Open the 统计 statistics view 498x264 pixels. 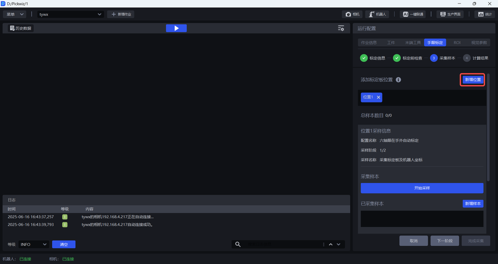pos(484,14)
